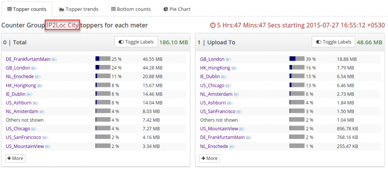Toggle Labels in the Upload To panel
Viewport: 388px width, 172px height.
point(333,42)
